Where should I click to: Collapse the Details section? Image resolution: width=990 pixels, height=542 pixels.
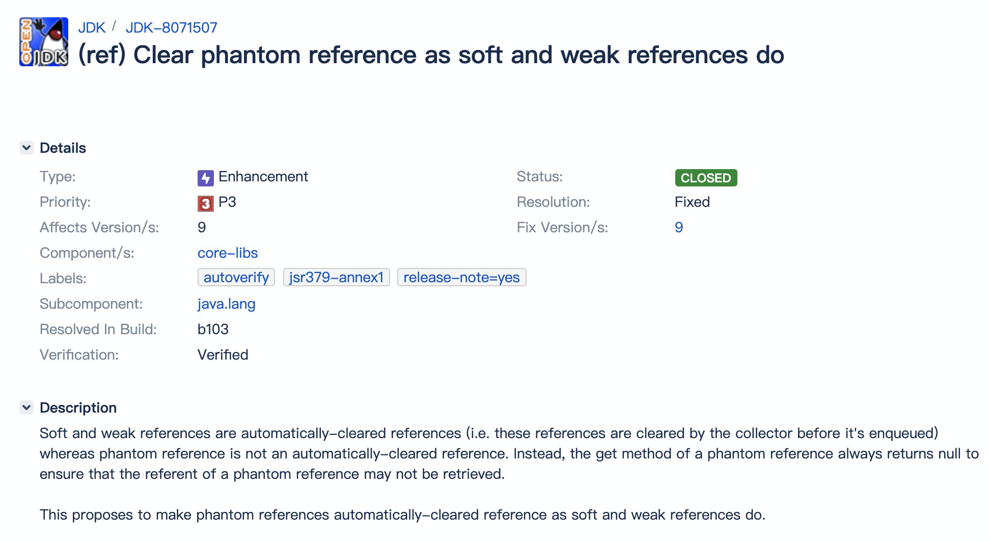[26, 148]
